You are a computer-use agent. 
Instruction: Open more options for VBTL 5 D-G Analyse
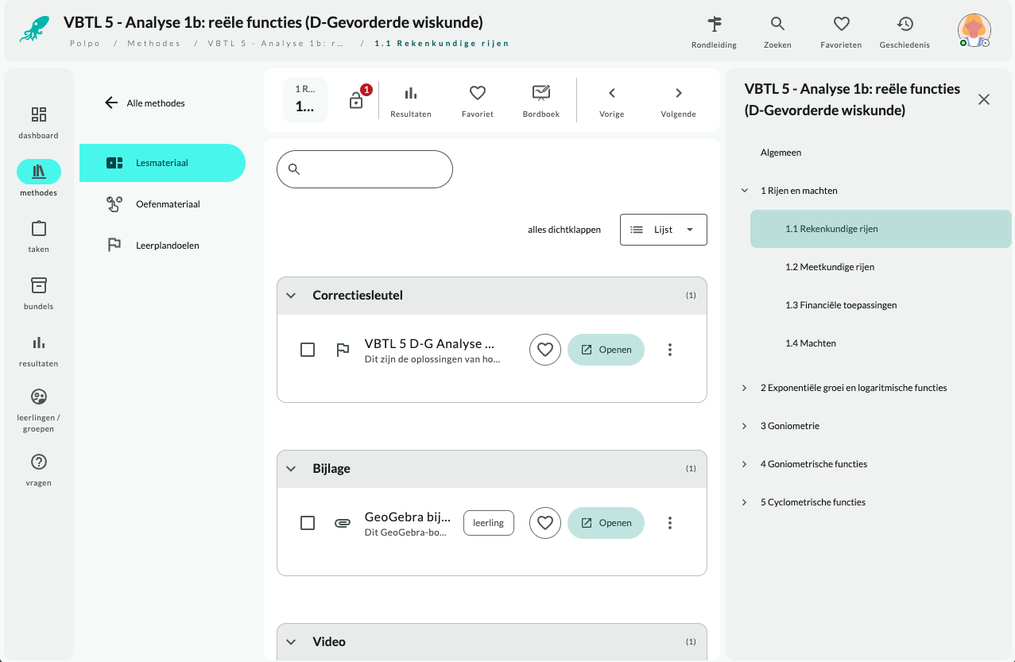click(x=670, y=350)
